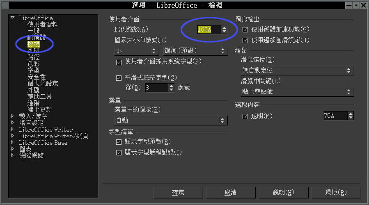Collapse the LibreOffice tree node
The width and height of the screenshot is (369, 205).
click(12, 18)
